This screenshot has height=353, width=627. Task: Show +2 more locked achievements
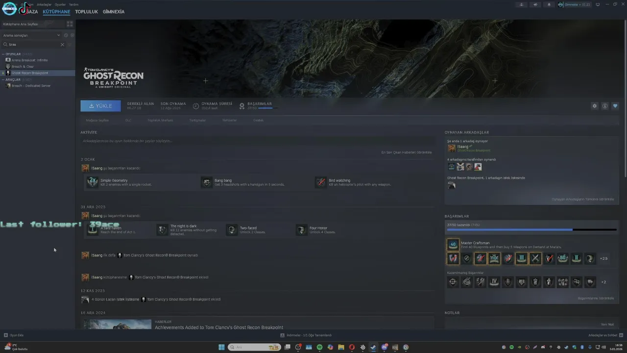tap(603, 282)
